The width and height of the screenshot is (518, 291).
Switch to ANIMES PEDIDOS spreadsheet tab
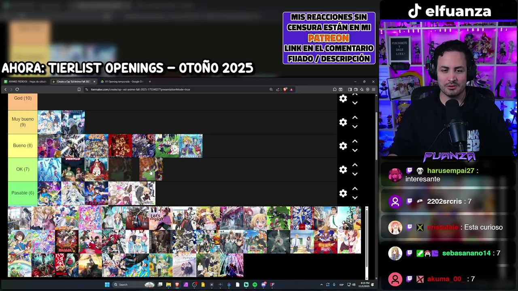coord(25,82)
